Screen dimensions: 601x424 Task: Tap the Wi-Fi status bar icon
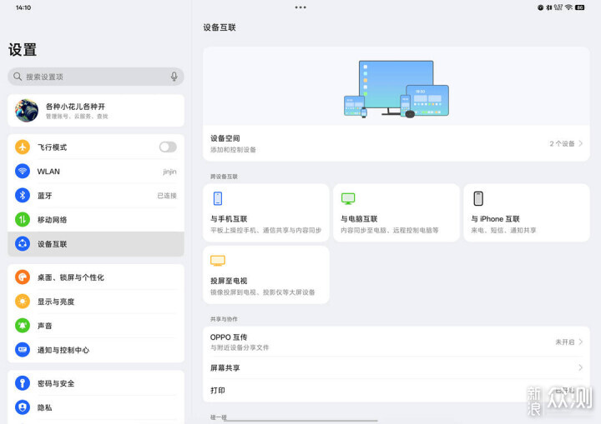(568, 7)
